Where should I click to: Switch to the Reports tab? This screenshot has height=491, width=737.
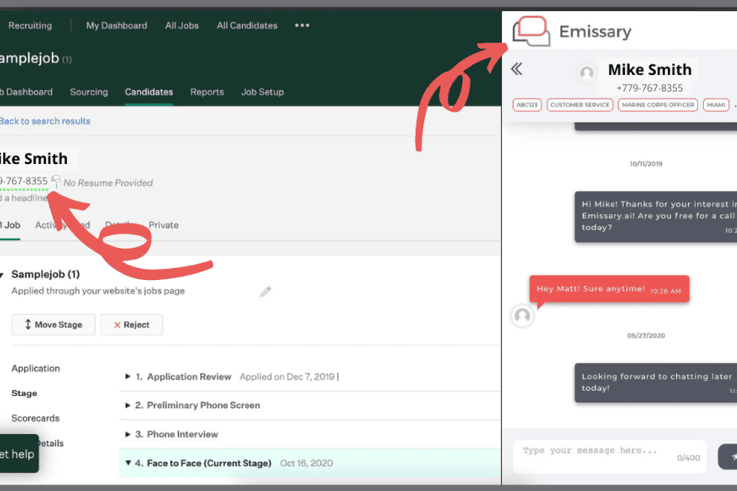coord(207,92)
